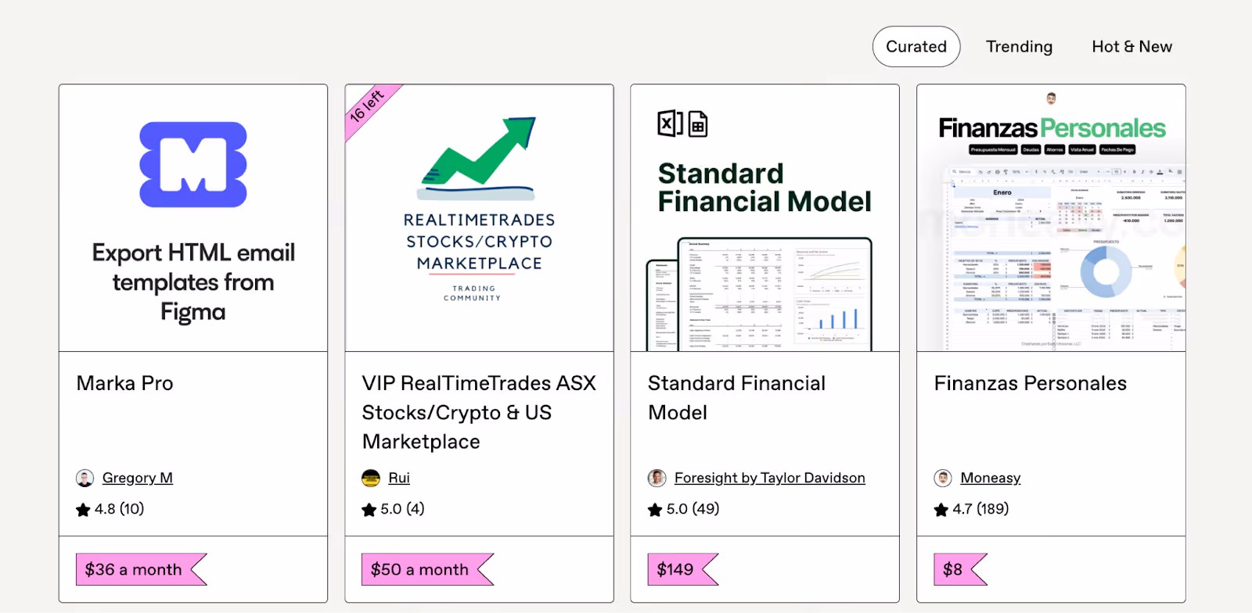Click Rui's yellow profile avatar icon
The image size is (1252, 613).
(x=371, y=479)
